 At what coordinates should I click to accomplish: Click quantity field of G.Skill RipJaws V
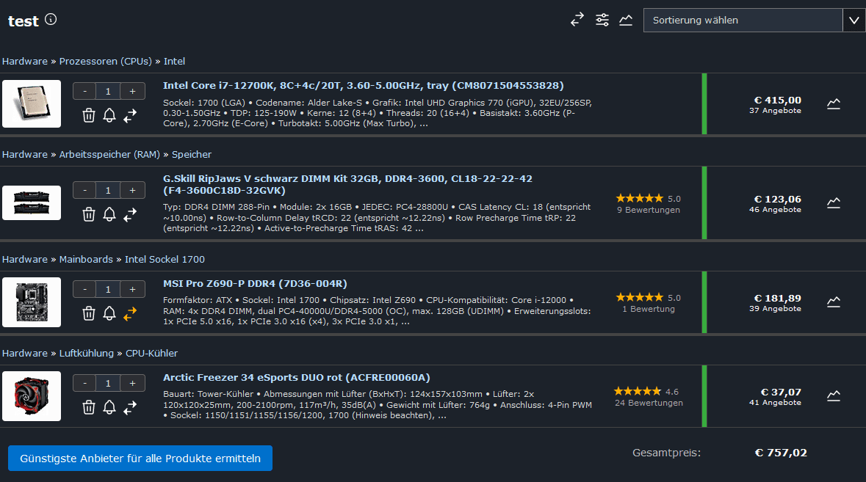click(108, 190)
